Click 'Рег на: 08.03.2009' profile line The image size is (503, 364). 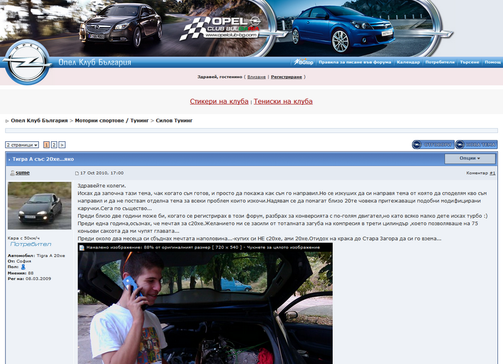[x=29, y=279]
